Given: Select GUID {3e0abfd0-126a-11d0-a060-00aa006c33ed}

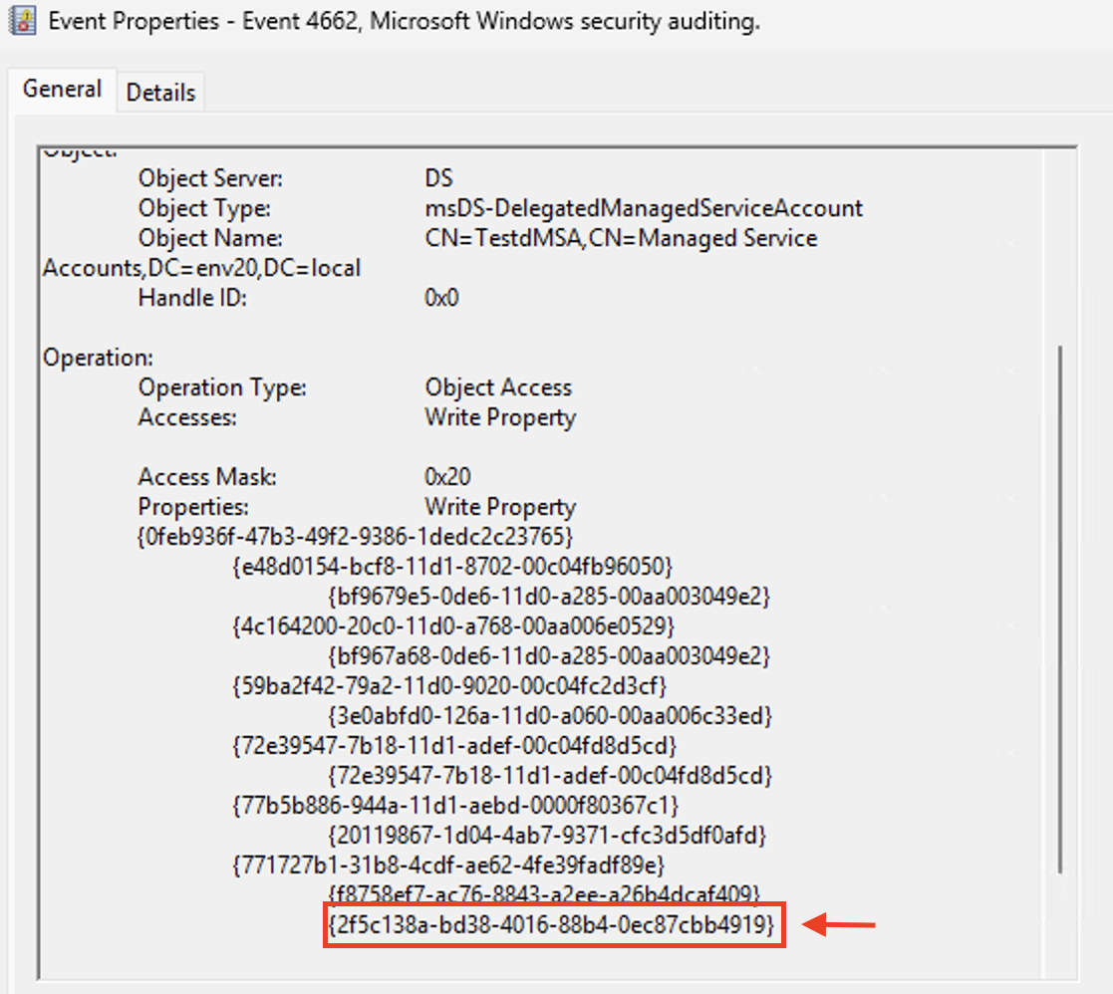Looking at the screenshot, I should (549, 715).
